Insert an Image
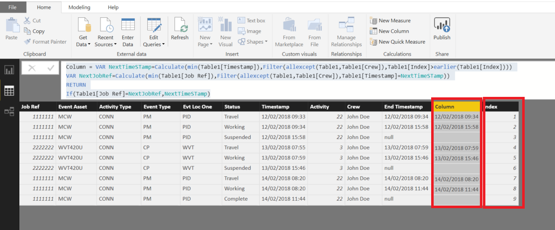Viewport: 555px width, 230px height. tap(250, 31)
